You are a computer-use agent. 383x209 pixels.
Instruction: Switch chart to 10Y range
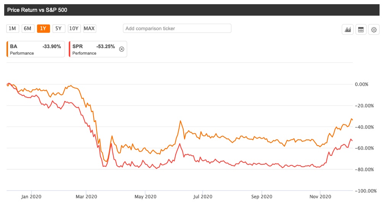74,28
